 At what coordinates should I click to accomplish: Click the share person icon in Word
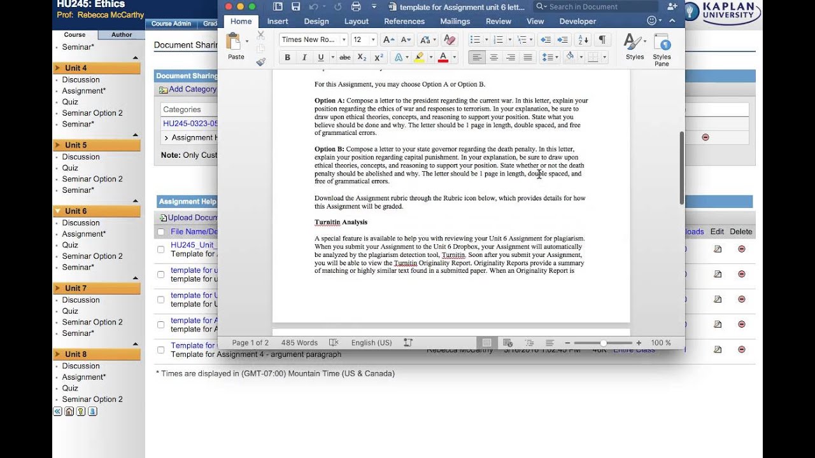tap(672, 6)
